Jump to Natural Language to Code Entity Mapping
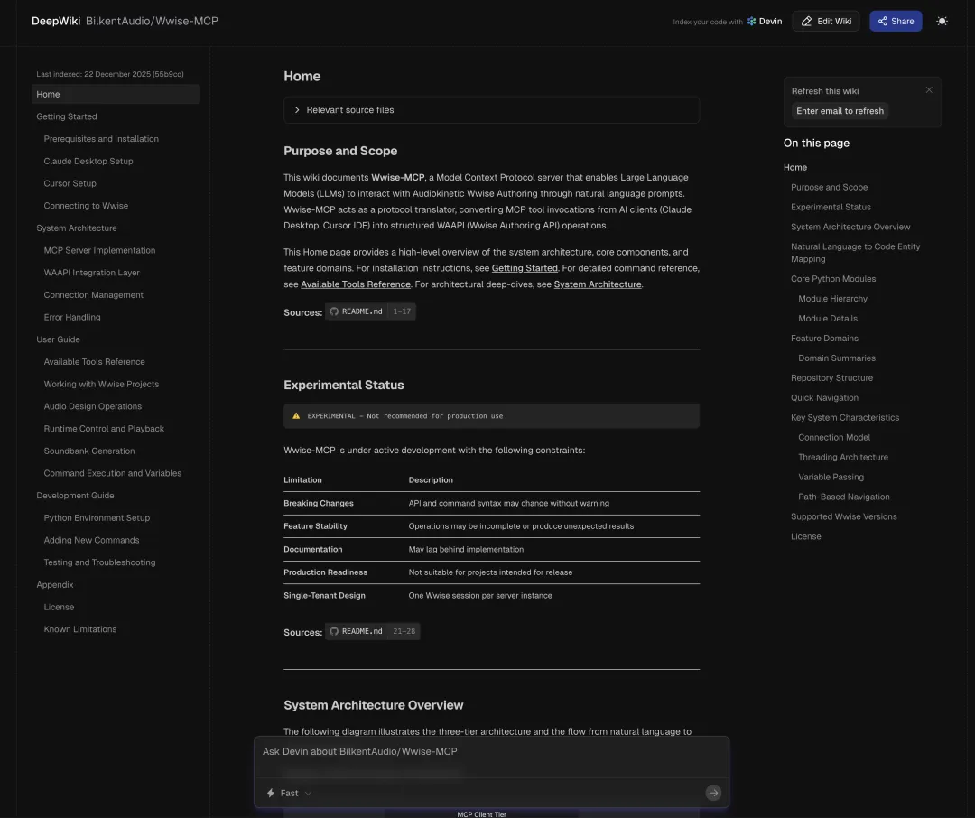 (x=855, y=253)
